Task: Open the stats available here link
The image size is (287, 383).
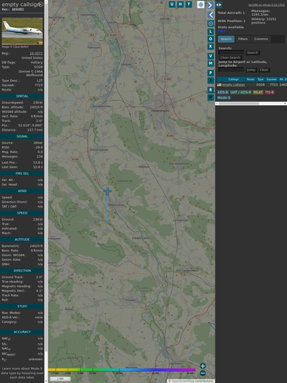Action: click(221, 31)
